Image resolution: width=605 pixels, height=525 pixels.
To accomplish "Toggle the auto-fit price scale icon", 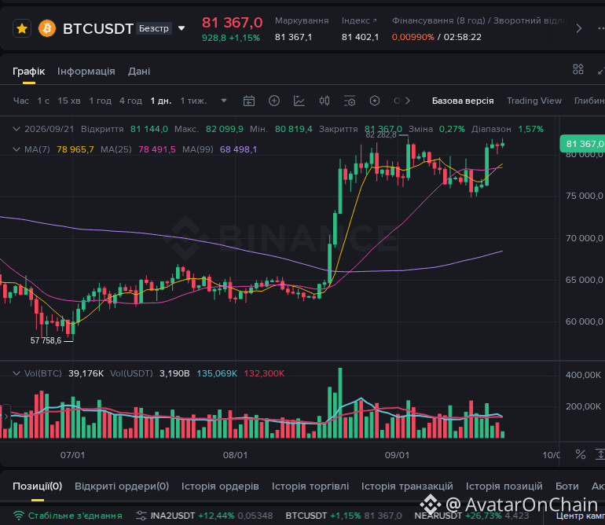I will [600, 454].
